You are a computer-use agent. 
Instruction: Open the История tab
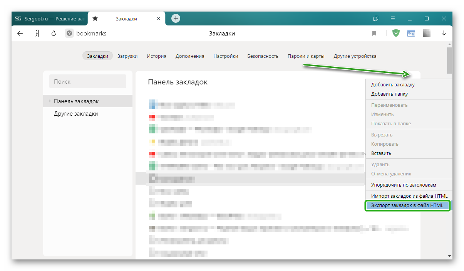(x=156, y=56)
